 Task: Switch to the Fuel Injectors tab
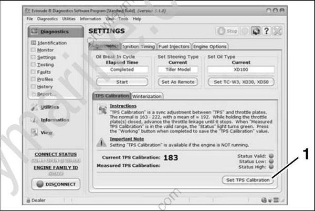[x=174, y=46]
